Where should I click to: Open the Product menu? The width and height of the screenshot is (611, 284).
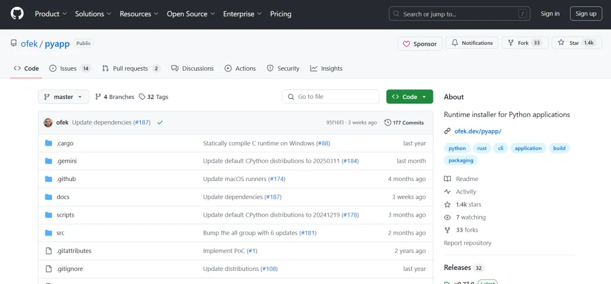(x=51, y=14)
